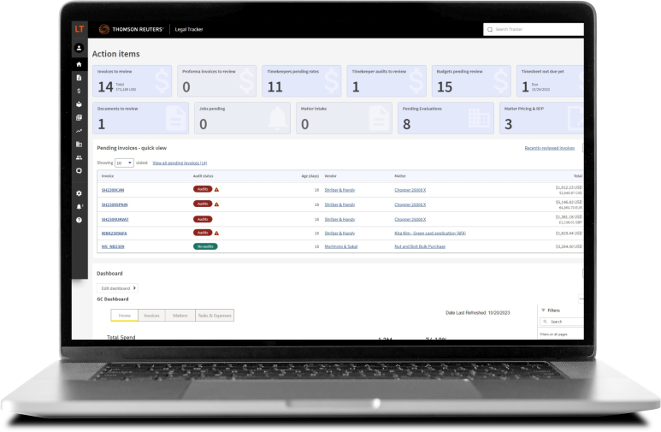Screen dimensions: 661x432
Task: Open the Showing 10 count dropdown
Action: (125, 163)
